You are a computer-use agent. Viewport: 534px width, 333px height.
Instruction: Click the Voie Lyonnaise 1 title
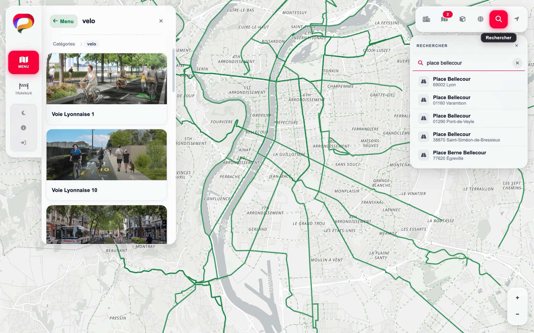(x=73, y=114)
